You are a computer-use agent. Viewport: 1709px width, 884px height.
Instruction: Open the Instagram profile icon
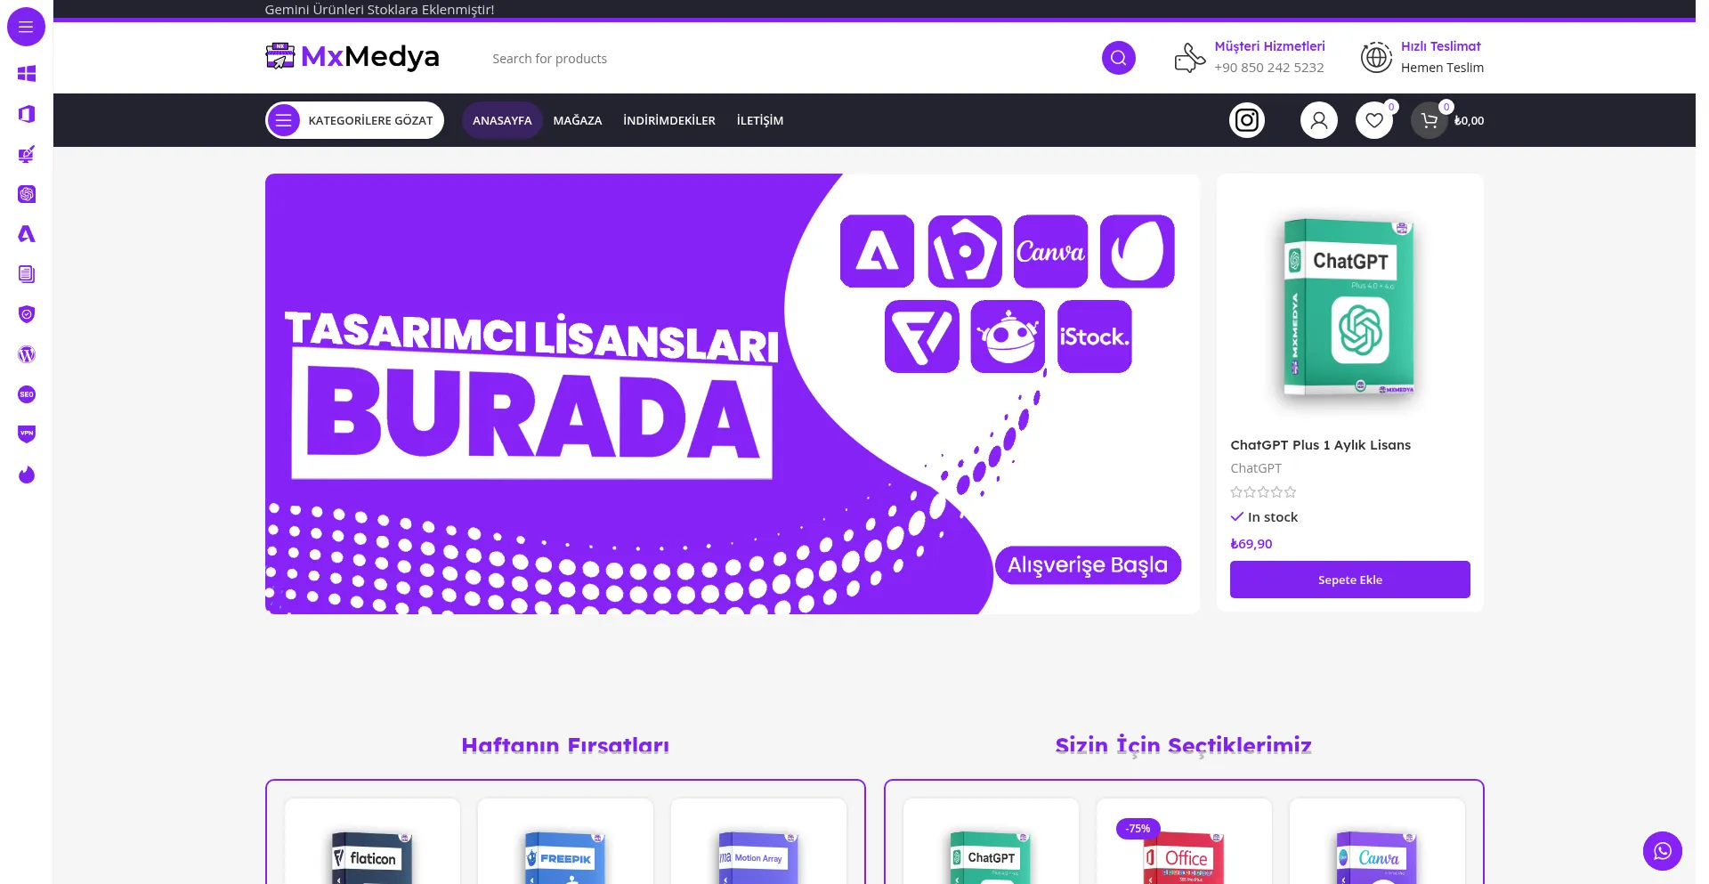tap(1247, 120)
